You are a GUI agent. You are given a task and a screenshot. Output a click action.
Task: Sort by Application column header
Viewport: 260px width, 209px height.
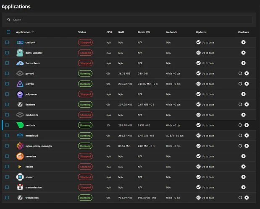click(x=24, y=32)
